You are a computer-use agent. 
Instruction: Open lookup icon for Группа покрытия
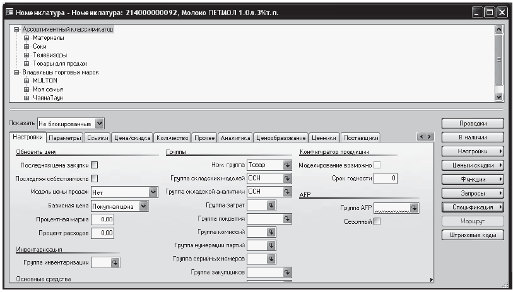[287, 218]
